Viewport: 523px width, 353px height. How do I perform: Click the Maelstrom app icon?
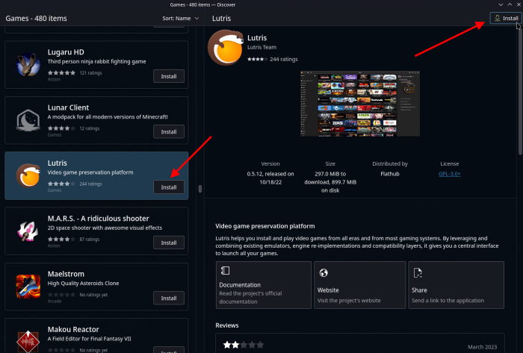28,287
